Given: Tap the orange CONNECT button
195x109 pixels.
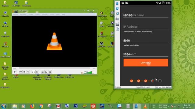Looking at the screenshot, I should (146, 63).
